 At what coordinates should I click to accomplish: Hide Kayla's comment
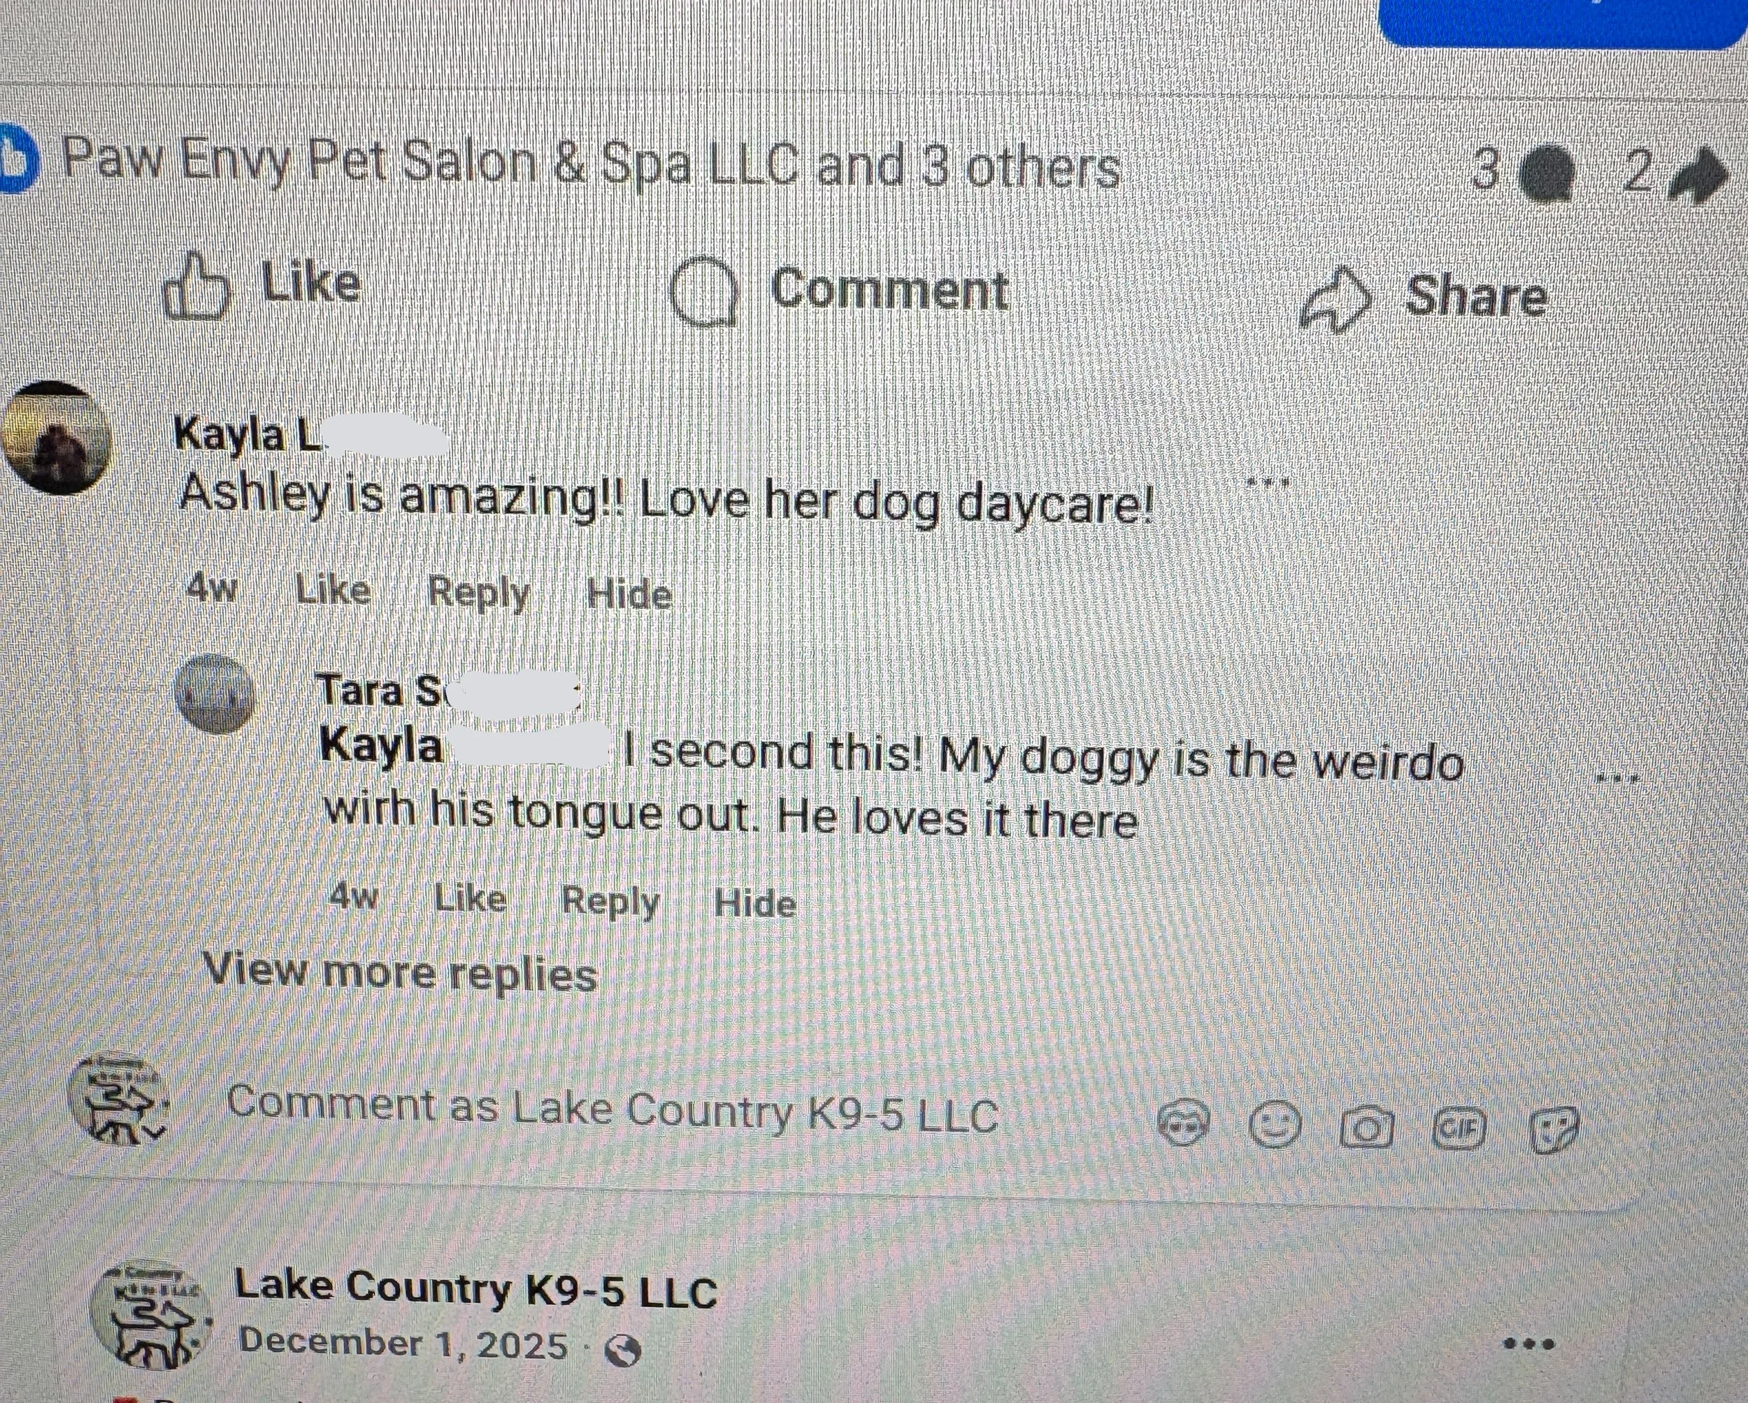(629, 594)
